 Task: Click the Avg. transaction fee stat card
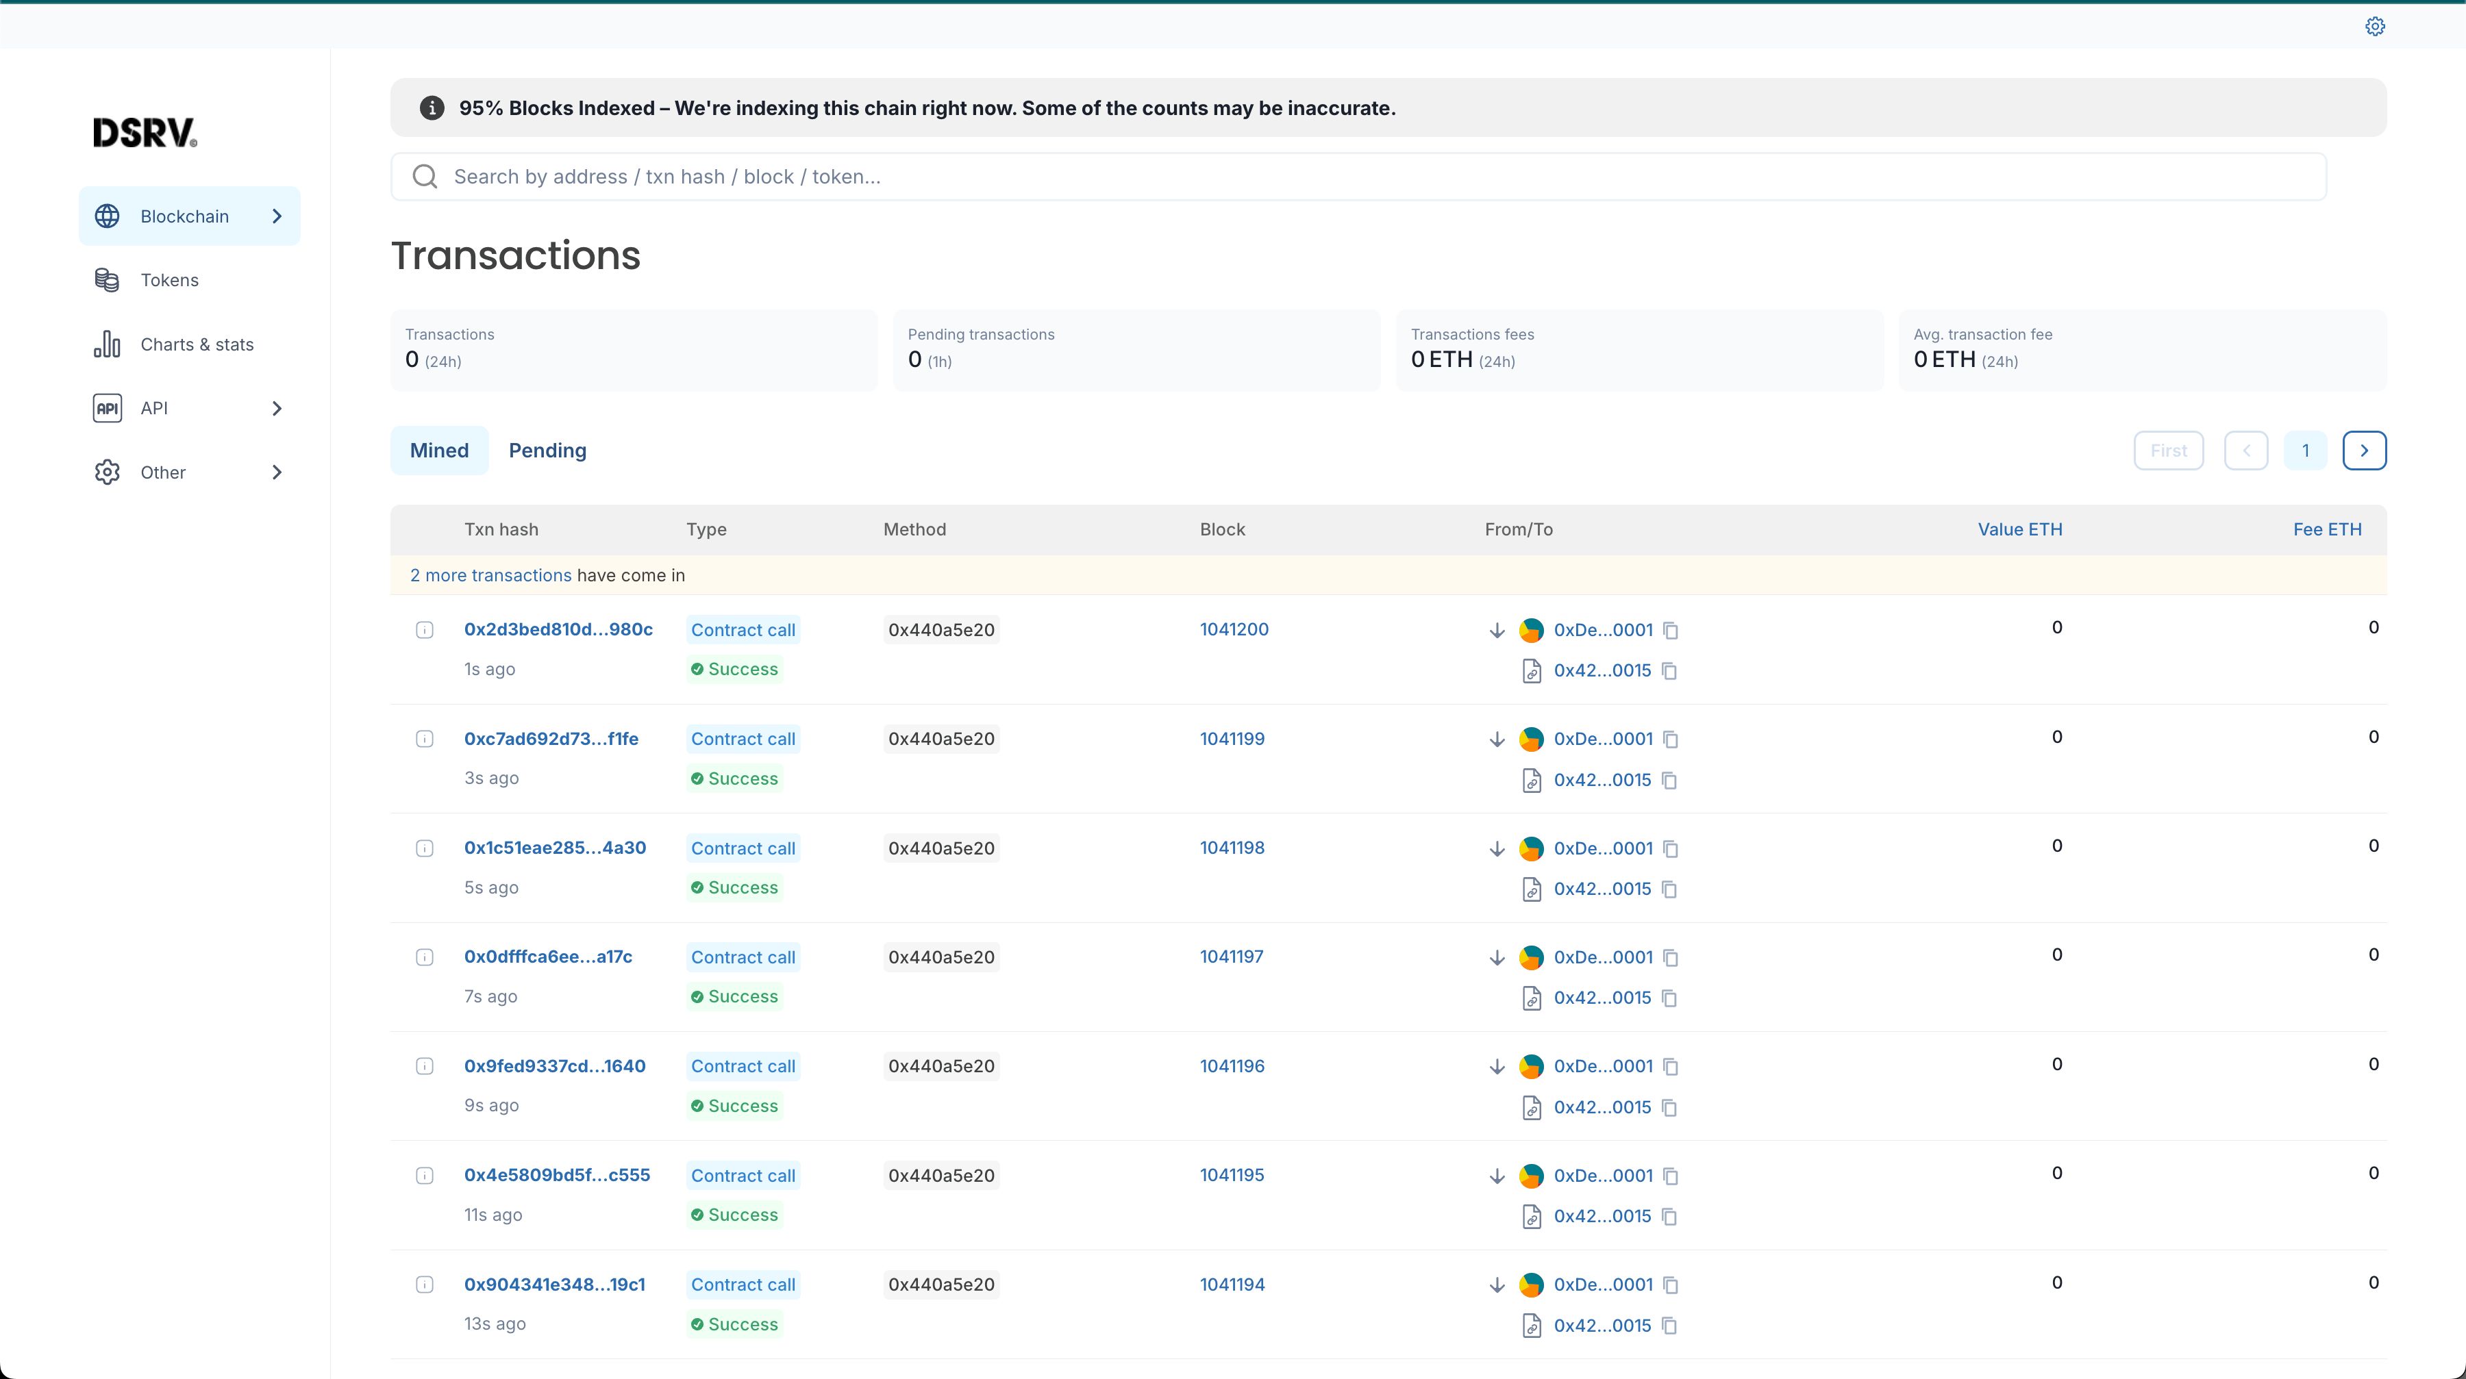point(2143,351)
